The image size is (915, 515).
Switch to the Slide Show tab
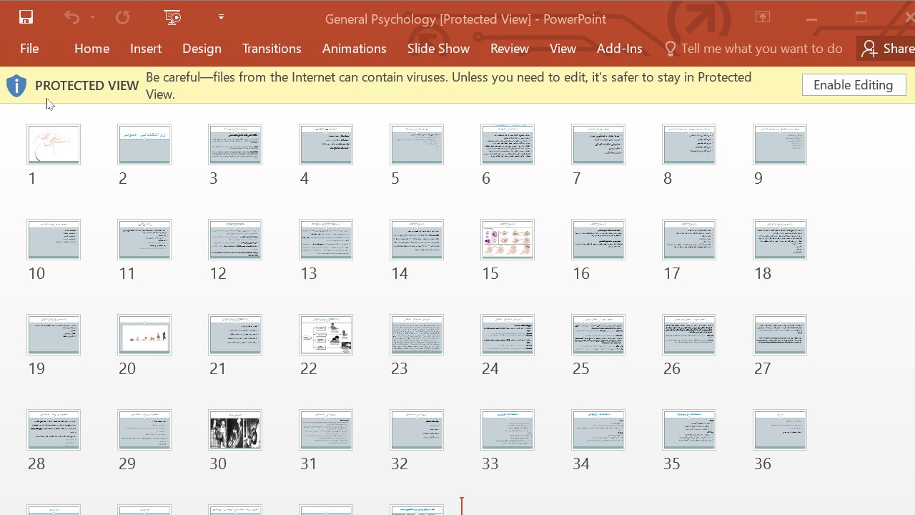tap(438, 49)
